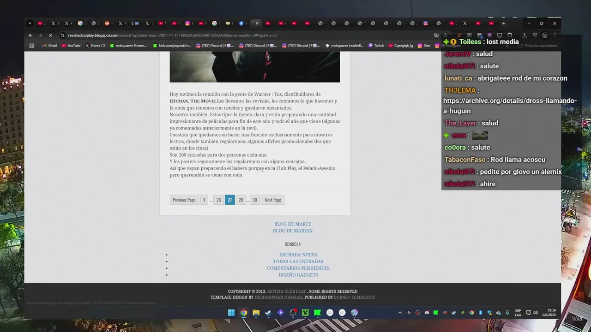Open TODAS LAS ENTRADAS link
Image resolution: width=591 pixels, height=332 pixels.
click(x=298, y=261)
